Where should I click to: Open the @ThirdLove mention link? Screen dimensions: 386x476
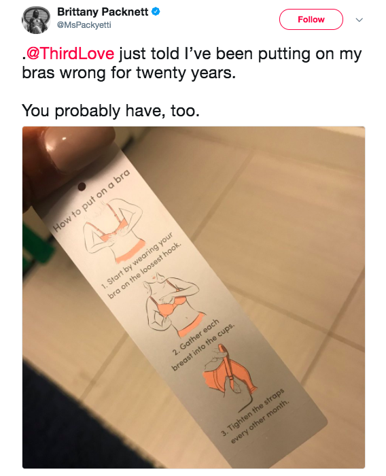pyautogui.click(x=70, y=54)
